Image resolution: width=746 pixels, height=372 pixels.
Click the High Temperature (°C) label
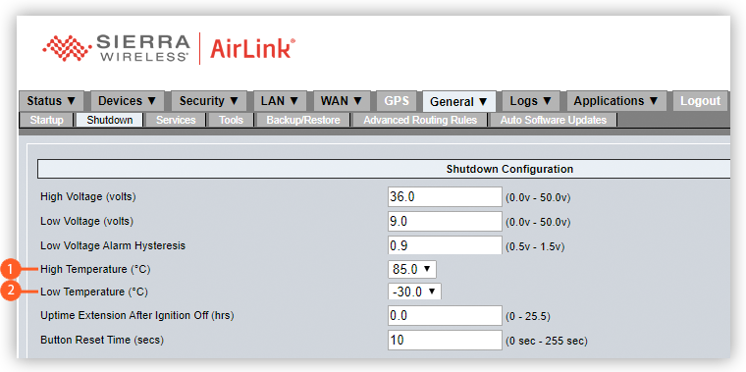[x=95, y=269]
